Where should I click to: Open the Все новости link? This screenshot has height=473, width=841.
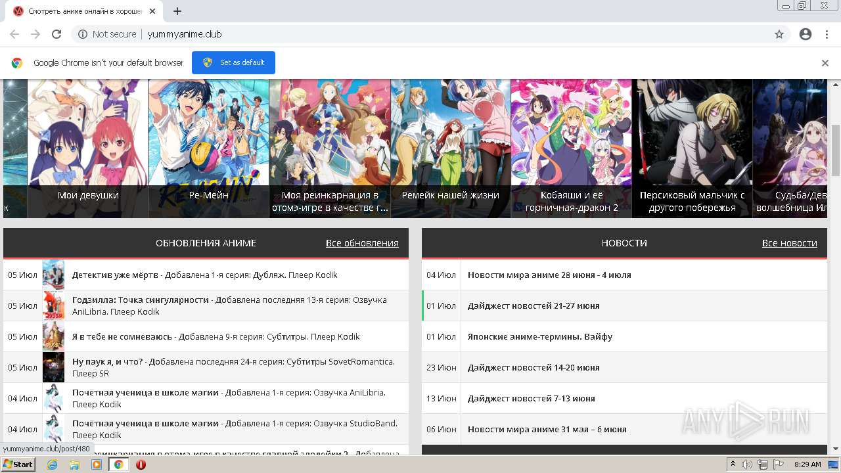[790, 243]
